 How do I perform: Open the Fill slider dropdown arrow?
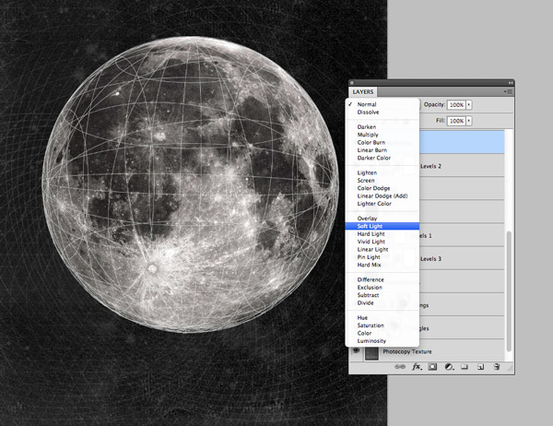pyautogui.click(x=469, y=120)
